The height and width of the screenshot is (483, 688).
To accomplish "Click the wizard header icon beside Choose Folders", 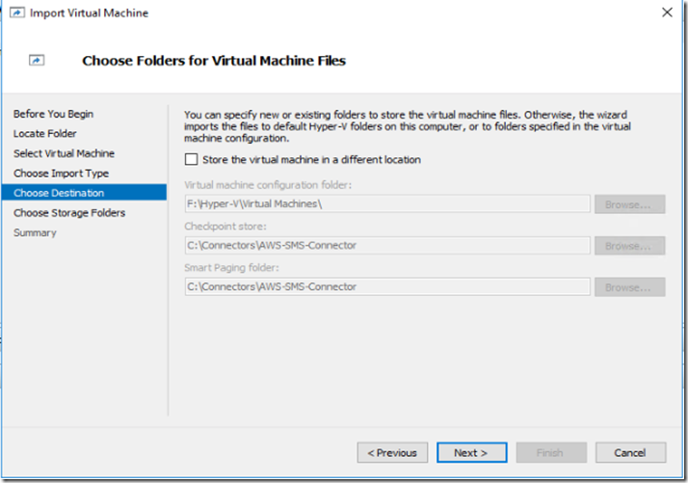I will tap(37, 60).
